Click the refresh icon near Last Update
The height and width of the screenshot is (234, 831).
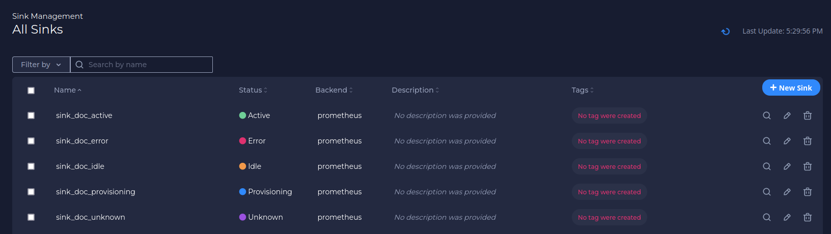726,32
